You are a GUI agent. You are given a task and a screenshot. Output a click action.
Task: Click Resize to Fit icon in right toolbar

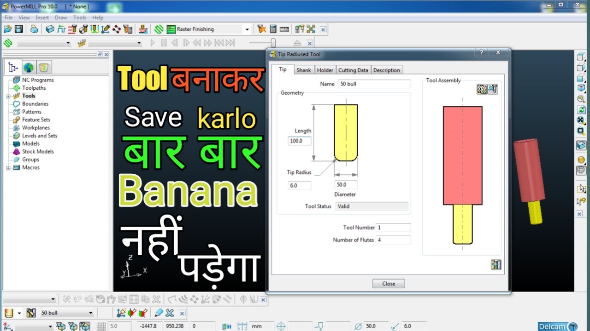[581, 120]
